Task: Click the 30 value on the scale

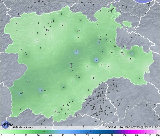Action: tap(38, 136)
